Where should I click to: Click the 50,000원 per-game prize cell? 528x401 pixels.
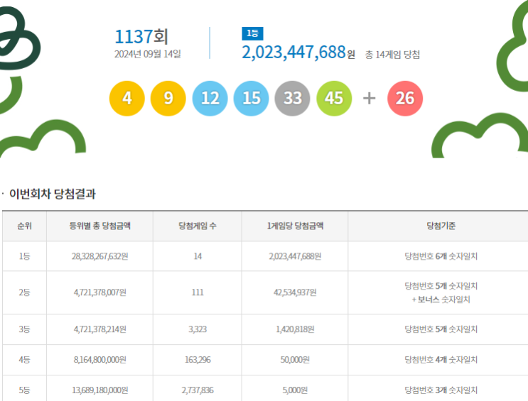coord(295,360)
